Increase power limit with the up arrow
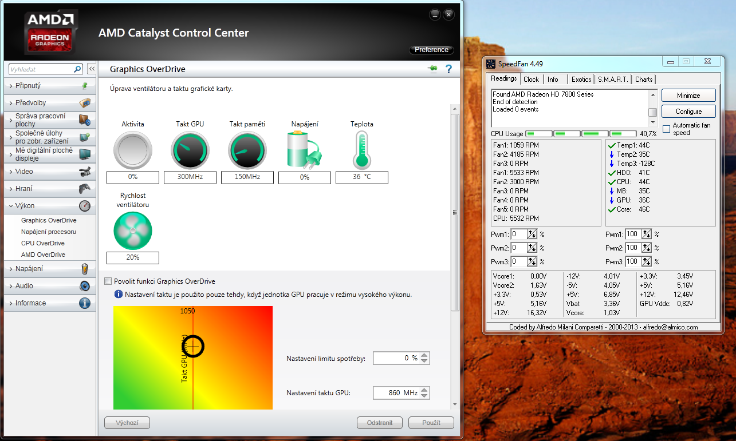 (x=424, y=355)
